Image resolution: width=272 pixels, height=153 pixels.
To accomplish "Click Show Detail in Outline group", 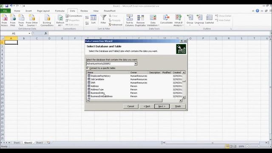I will (x=223, y=16).
